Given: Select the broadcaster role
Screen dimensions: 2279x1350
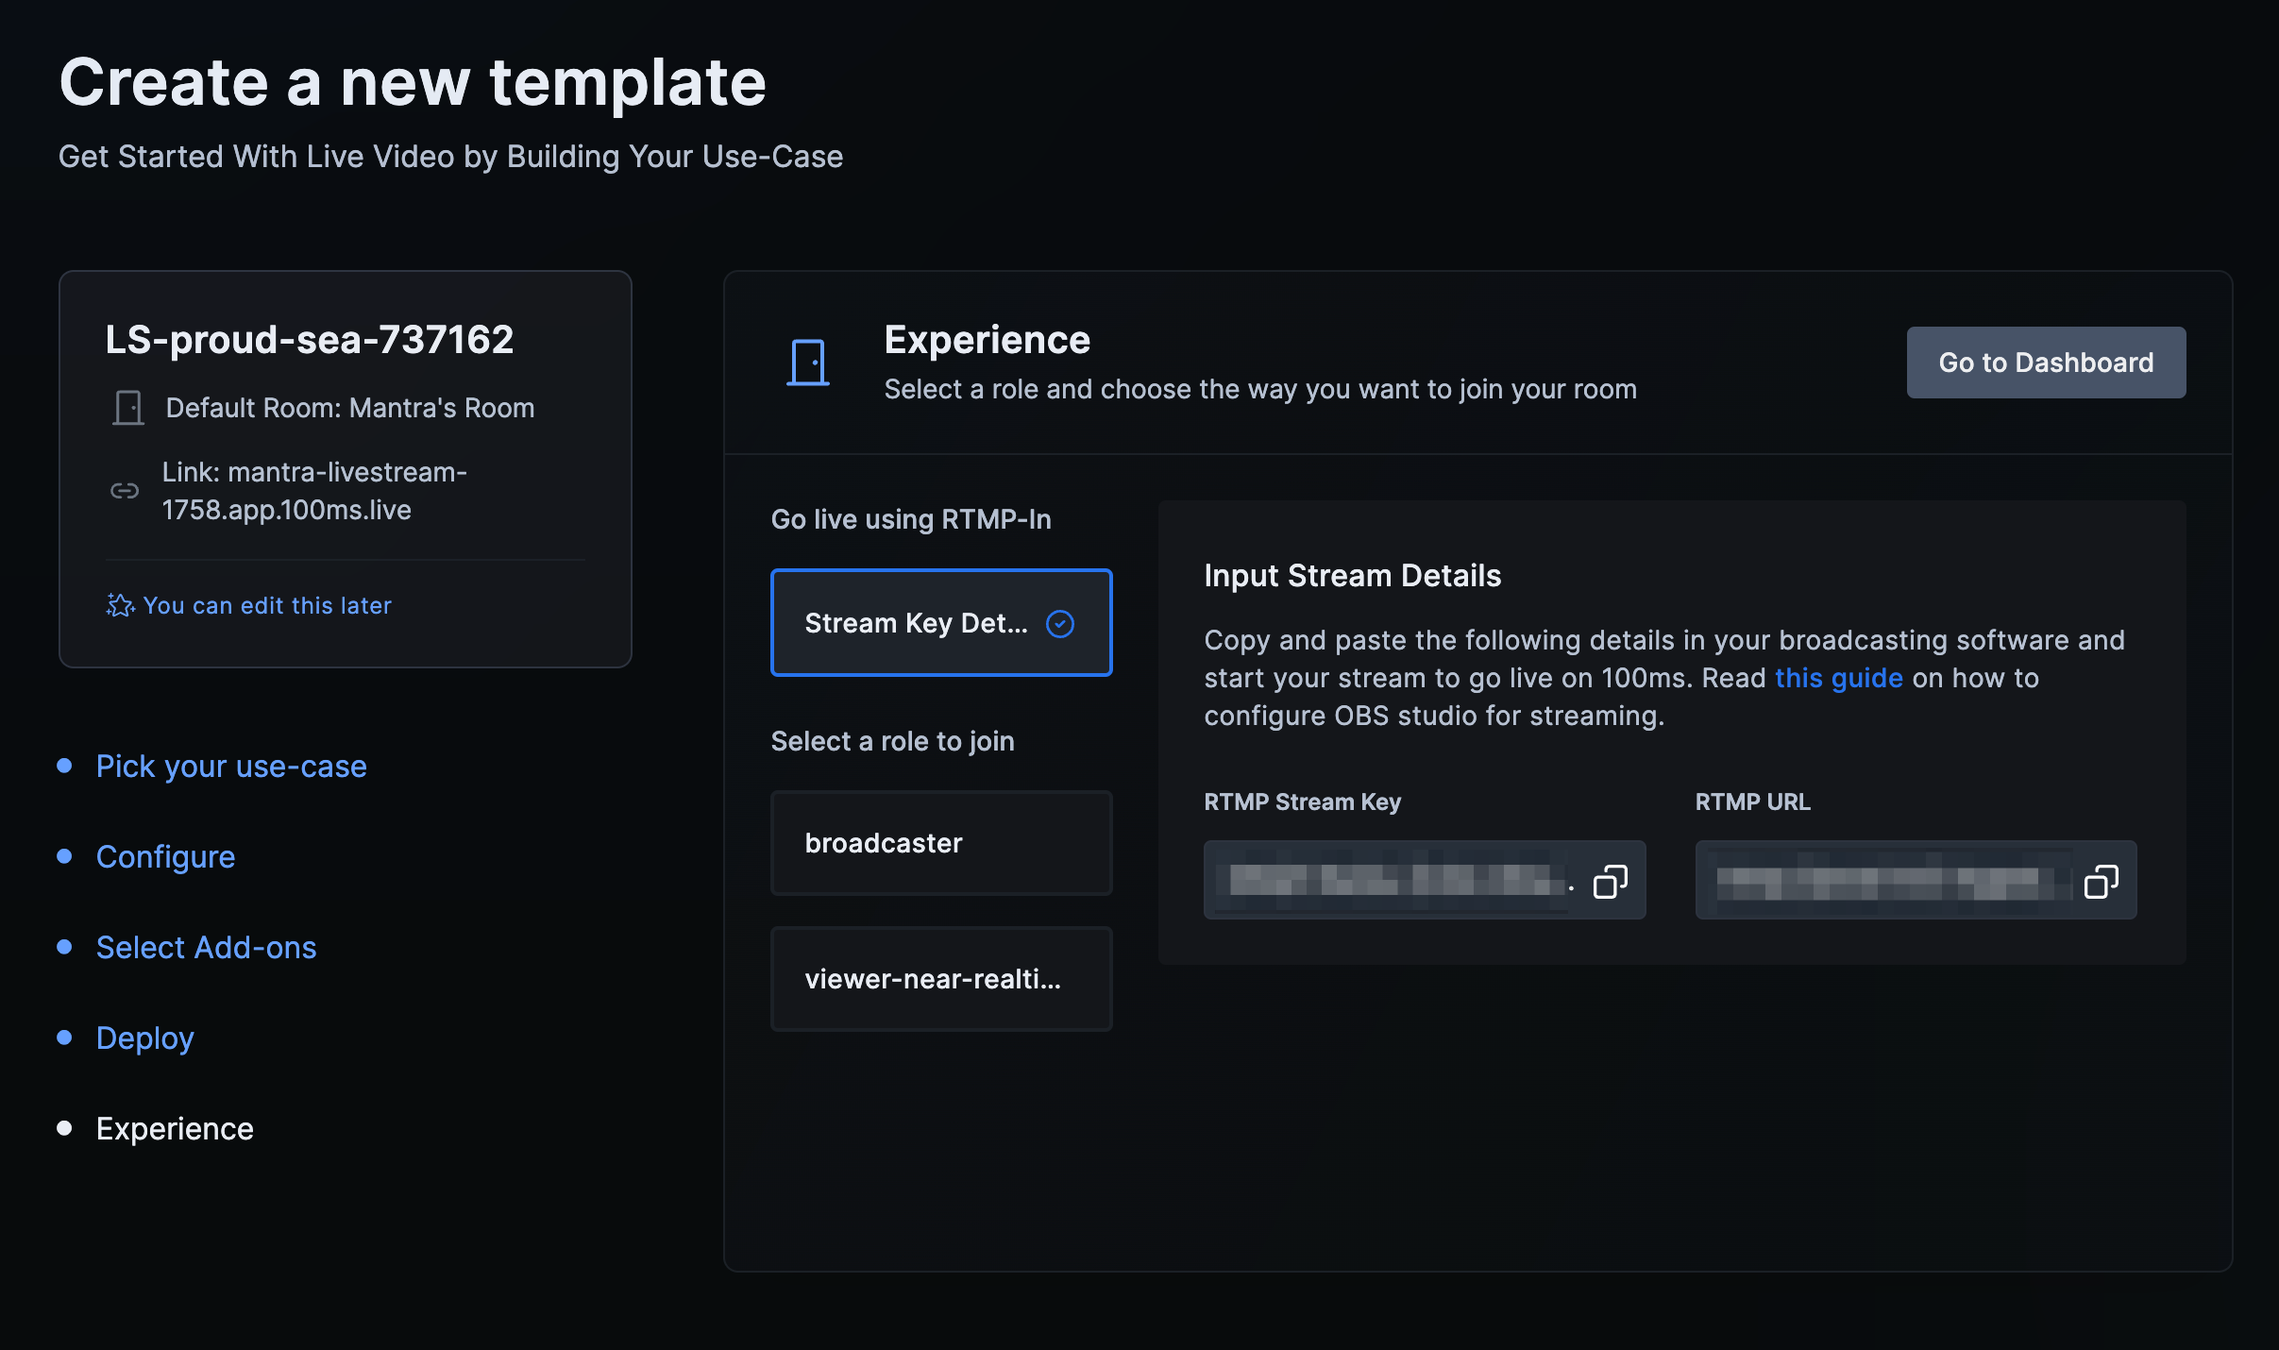Looking at the screenshot, I should point(940,842).
